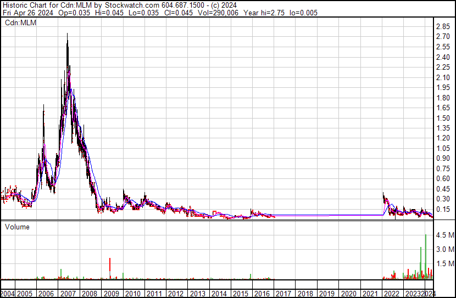
Task: Click the tallest green 4.5 M volume bar
Action: (426, 256)
